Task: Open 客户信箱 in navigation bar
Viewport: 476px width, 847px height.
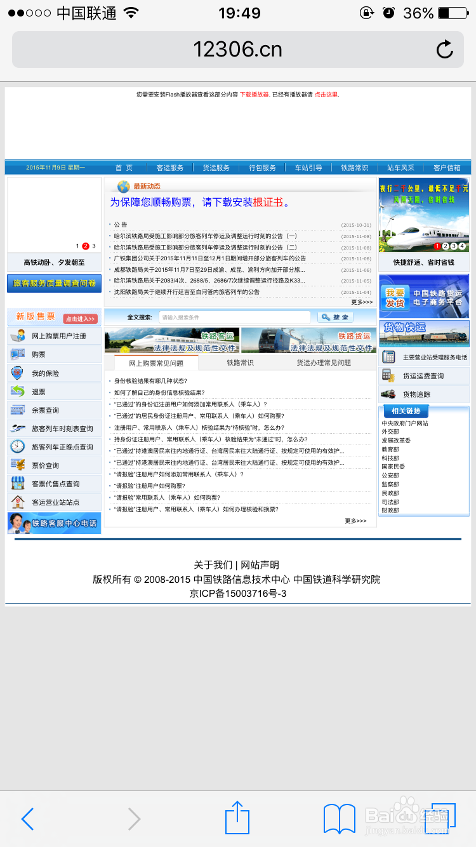Action: pyautogui.click(x=447, y=168)
